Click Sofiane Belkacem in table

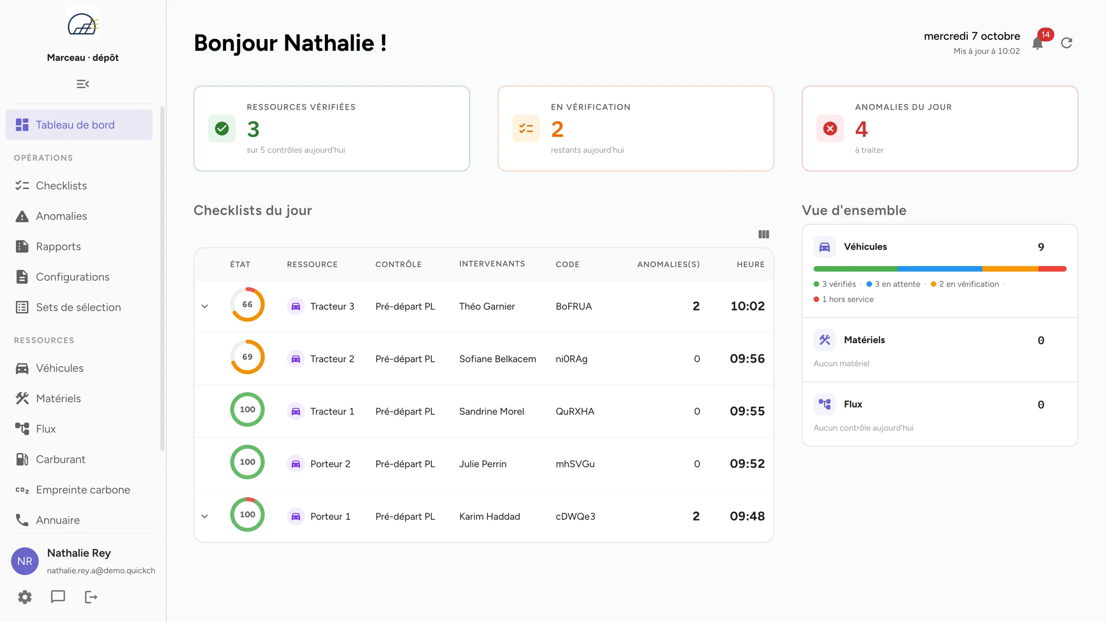pyautogui.click(x=497, y=359)
